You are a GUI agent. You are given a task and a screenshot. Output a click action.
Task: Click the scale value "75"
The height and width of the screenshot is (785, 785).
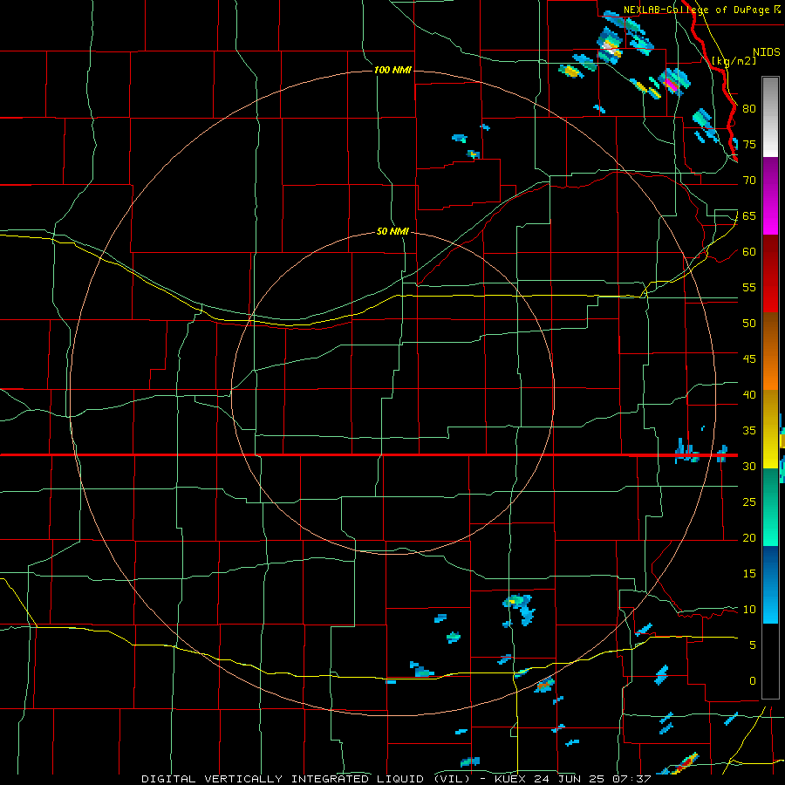[749, 145]
